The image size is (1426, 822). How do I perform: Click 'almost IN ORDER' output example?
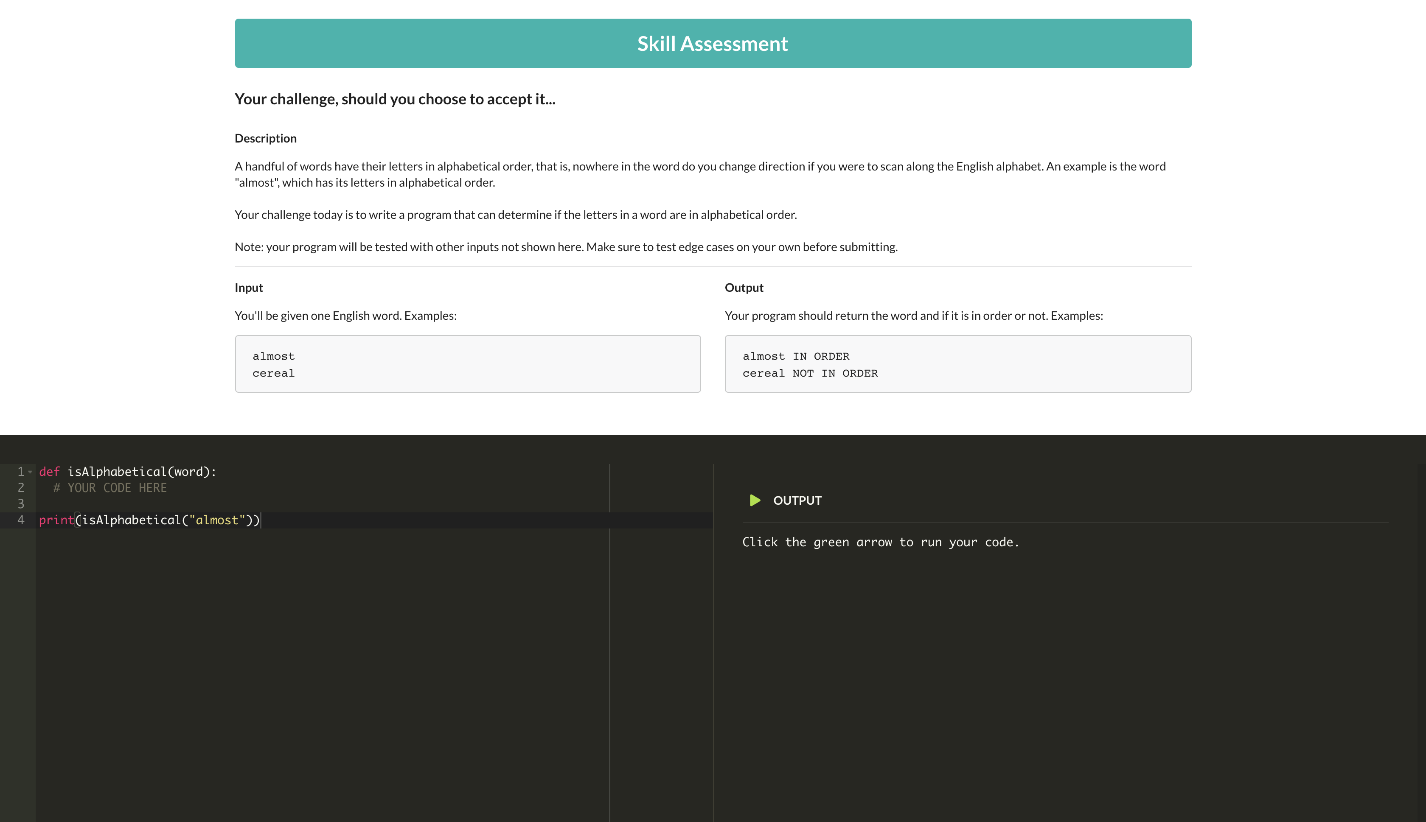(x=796, y=356)
